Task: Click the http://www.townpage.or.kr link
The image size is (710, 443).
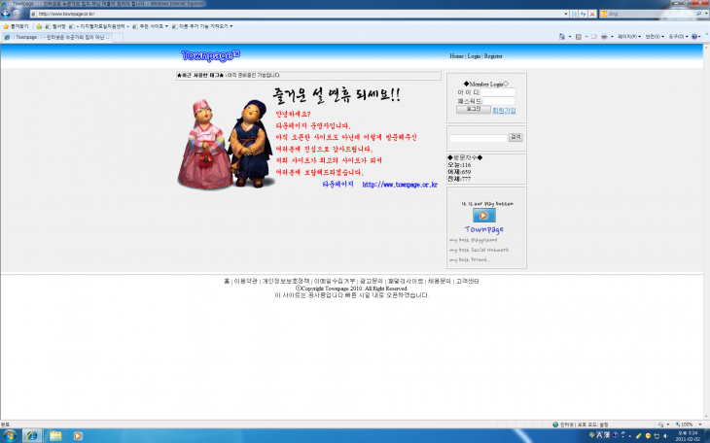Action: [400, 185]
